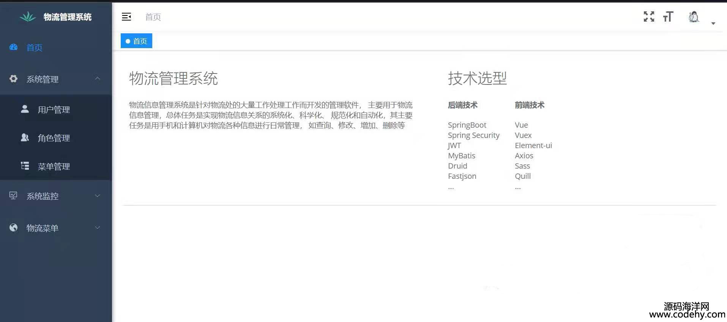Click the penguin user avatar
The image size is (727, 322).
point(694,17)
